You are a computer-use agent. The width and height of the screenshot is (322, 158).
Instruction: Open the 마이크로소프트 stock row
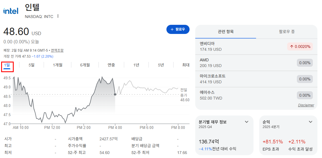[x=256, y=79]
